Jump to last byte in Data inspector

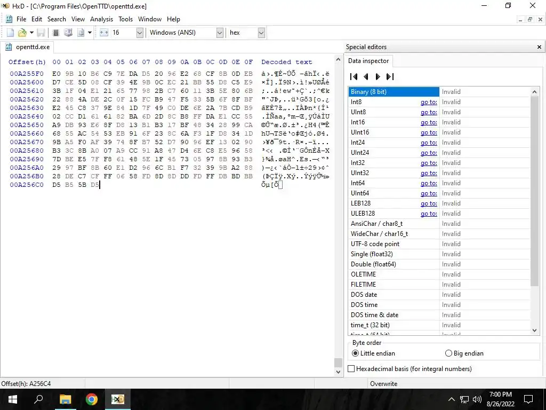click(x=390, y=77)
